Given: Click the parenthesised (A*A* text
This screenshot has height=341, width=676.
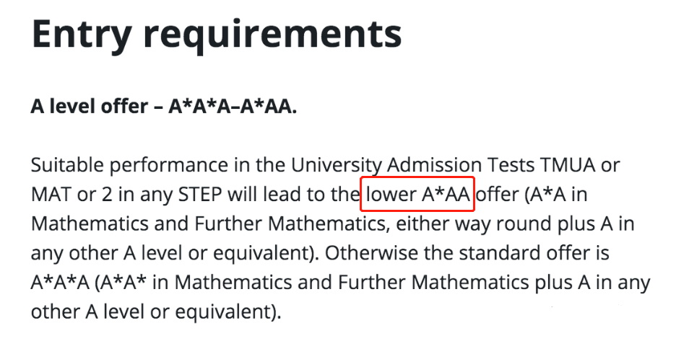Looking at the screenshot, I should [x=121, y=283].
